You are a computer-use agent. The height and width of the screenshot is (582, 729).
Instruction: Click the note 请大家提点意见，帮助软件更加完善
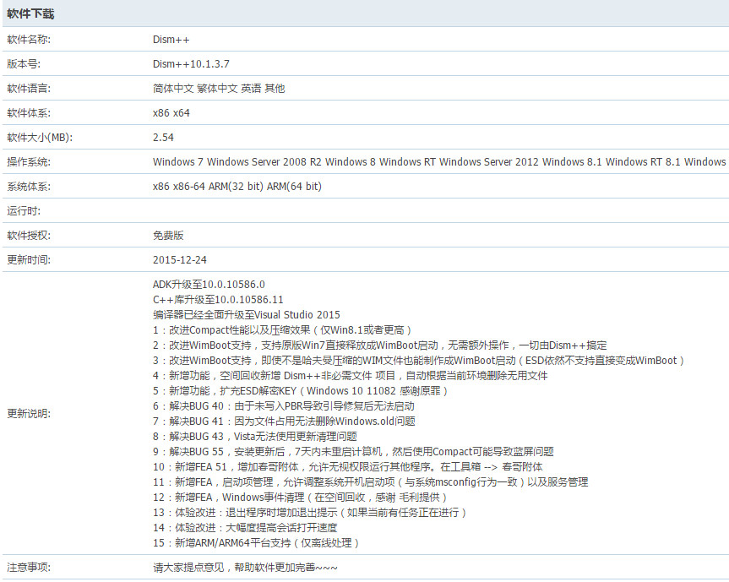245,568
